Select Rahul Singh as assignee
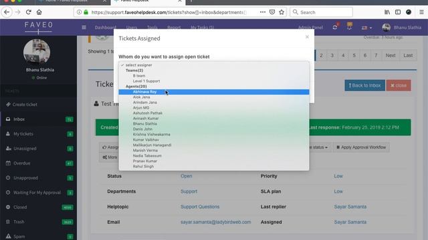 click(x=214, y=166)
